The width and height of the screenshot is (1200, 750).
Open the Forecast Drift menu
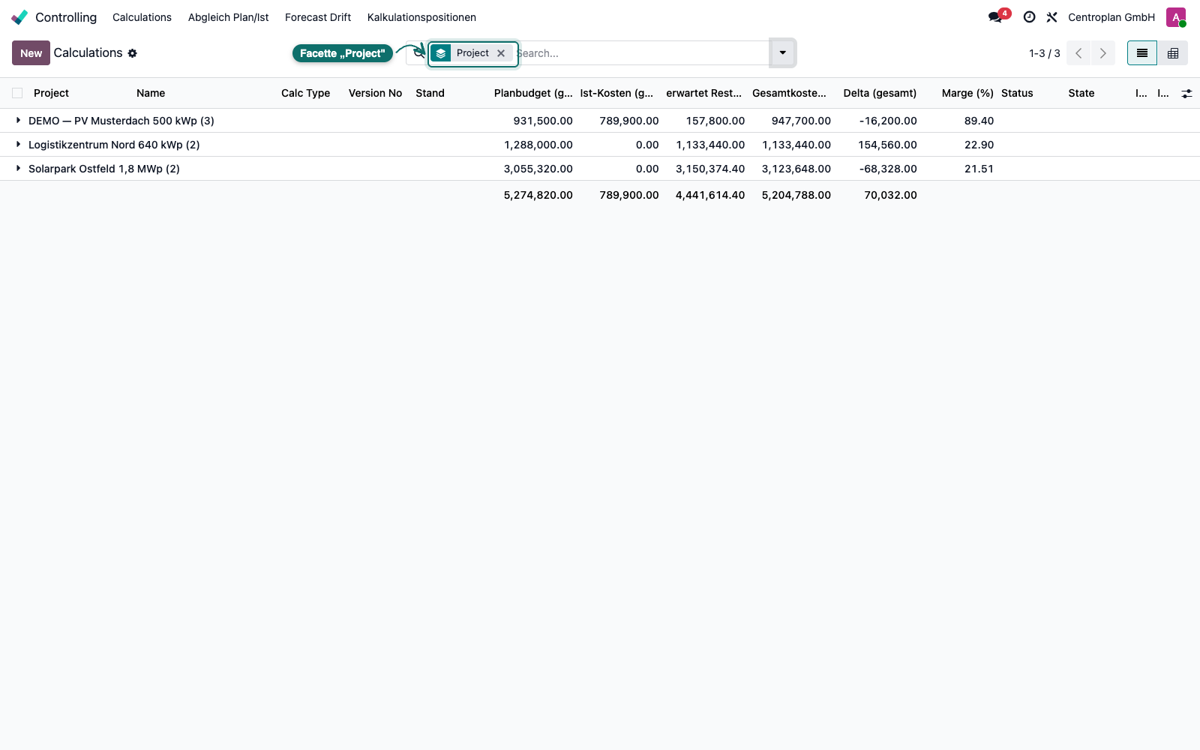pyautogui.click(x=318, y=17)
